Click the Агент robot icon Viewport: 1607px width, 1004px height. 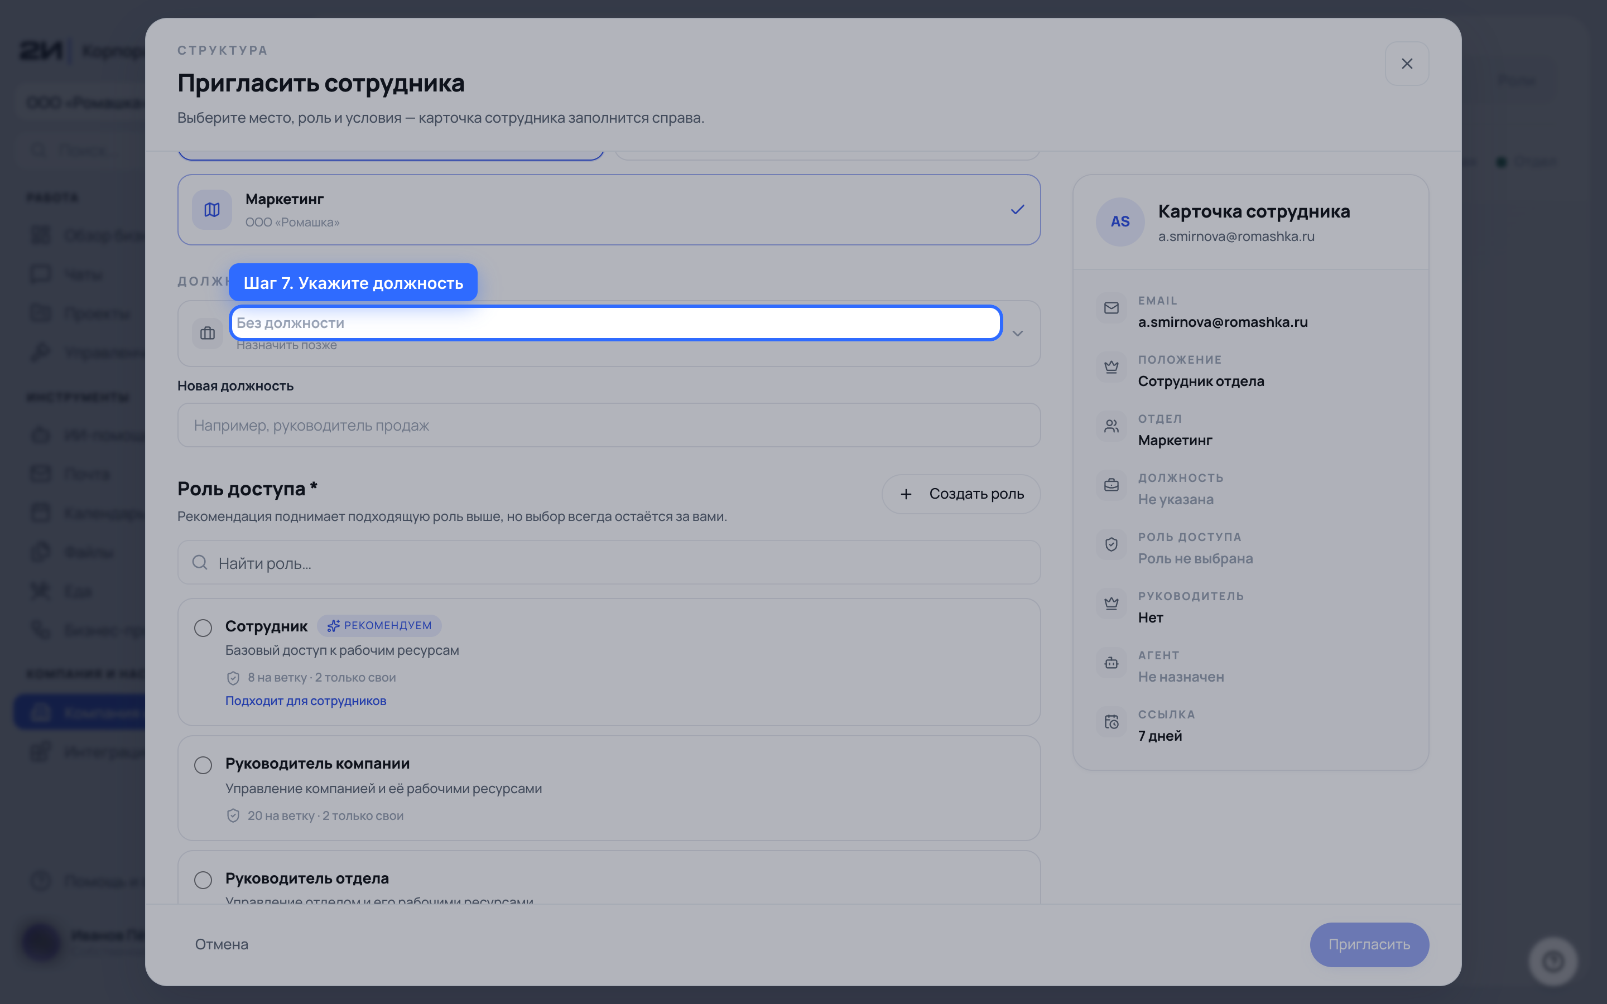(1111, 663)
